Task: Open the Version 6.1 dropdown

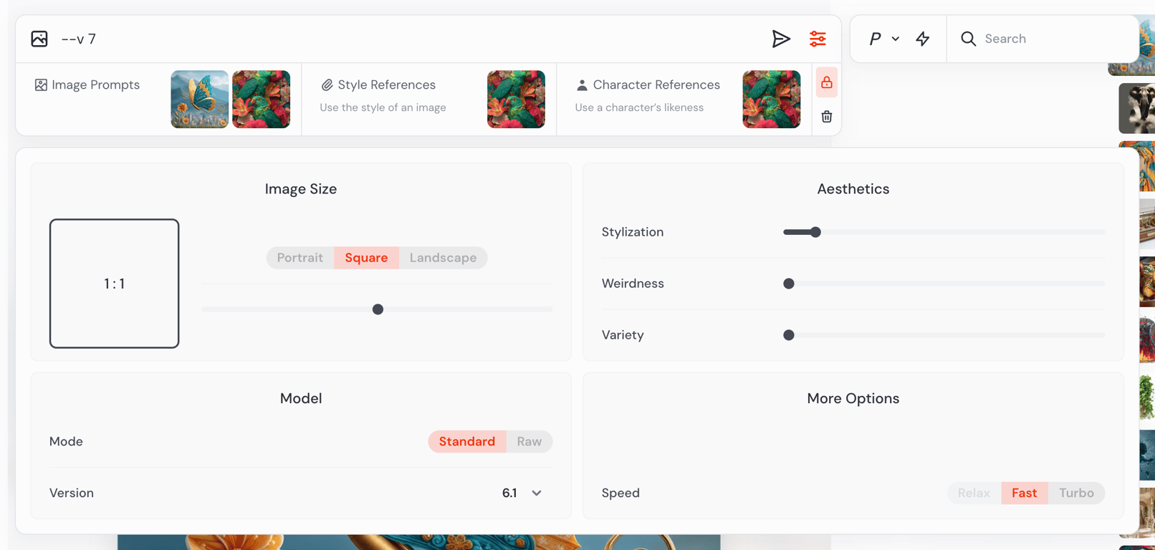Action: coord(522,493)
